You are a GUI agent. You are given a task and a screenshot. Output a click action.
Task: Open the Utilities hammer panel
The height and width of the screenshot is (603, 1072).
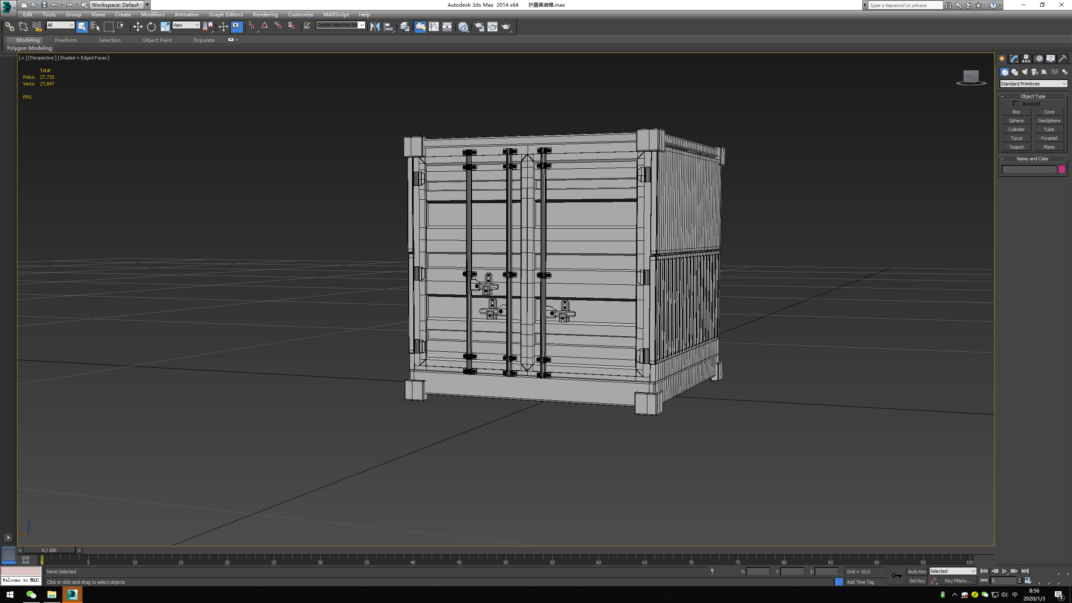coord(1062,59)
